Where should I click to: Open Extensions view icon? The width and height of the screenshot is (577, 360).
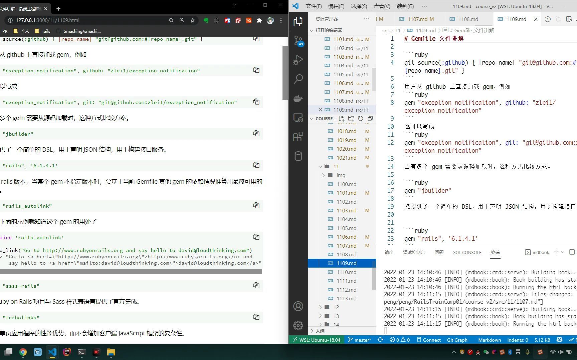(x=298, y=137)
